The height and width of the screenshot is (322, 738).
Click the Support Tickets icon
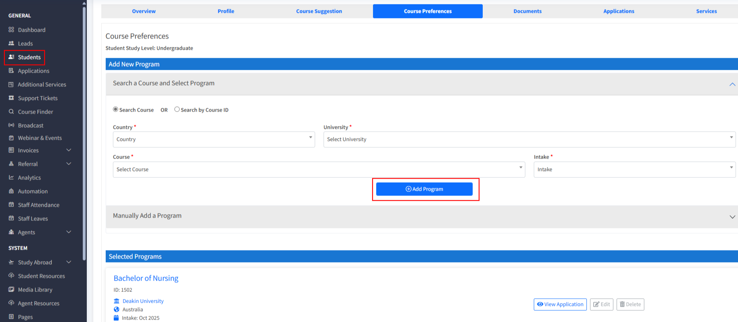pos(11,98)
